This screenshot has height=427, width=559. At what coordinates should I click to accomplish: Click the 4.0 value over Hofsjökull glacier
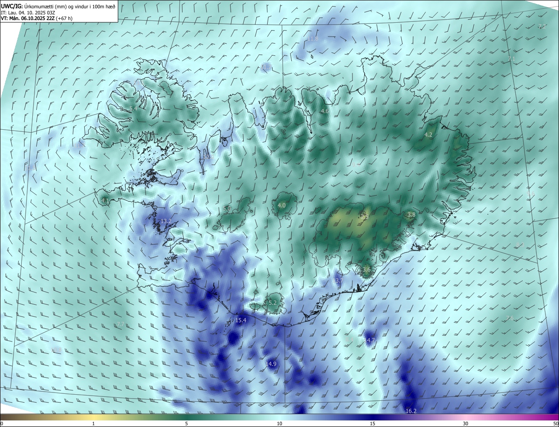pos(282,205)
